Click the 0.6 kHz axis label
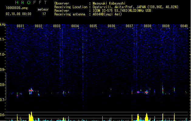The width and height of the screenshot is (191, 121). tap(3, 115)
